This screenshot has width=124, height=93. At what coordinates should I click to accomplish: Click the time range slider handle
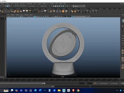point(44,83)
